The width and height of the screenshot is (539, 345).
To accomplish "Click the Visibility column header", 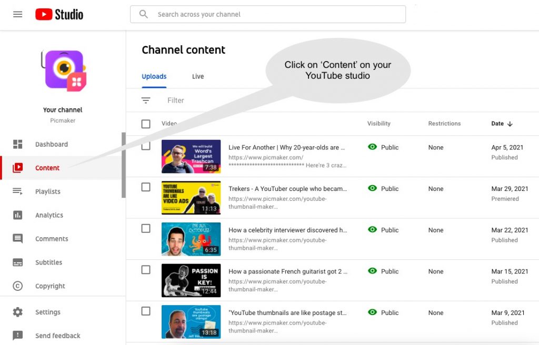I will (378, 124).
